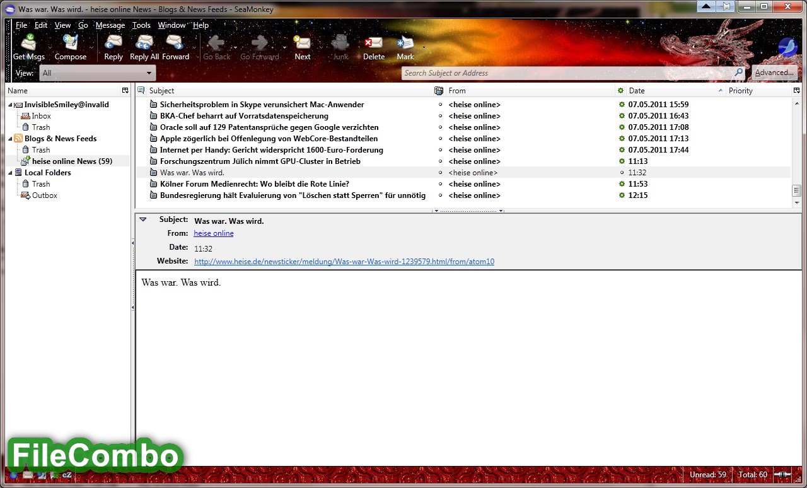Open the Message menu

tap(110, 25)
